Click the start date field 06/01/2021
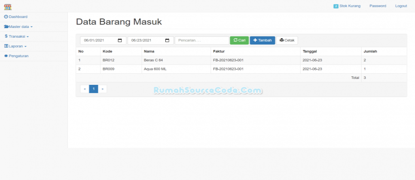Screen dimensions: 415x180 click(103, 40)
